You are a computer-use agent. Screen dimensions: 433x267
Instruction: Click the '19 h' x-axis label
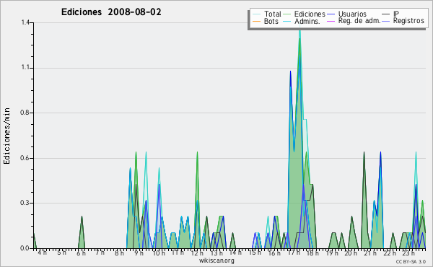tap(332, 253)
